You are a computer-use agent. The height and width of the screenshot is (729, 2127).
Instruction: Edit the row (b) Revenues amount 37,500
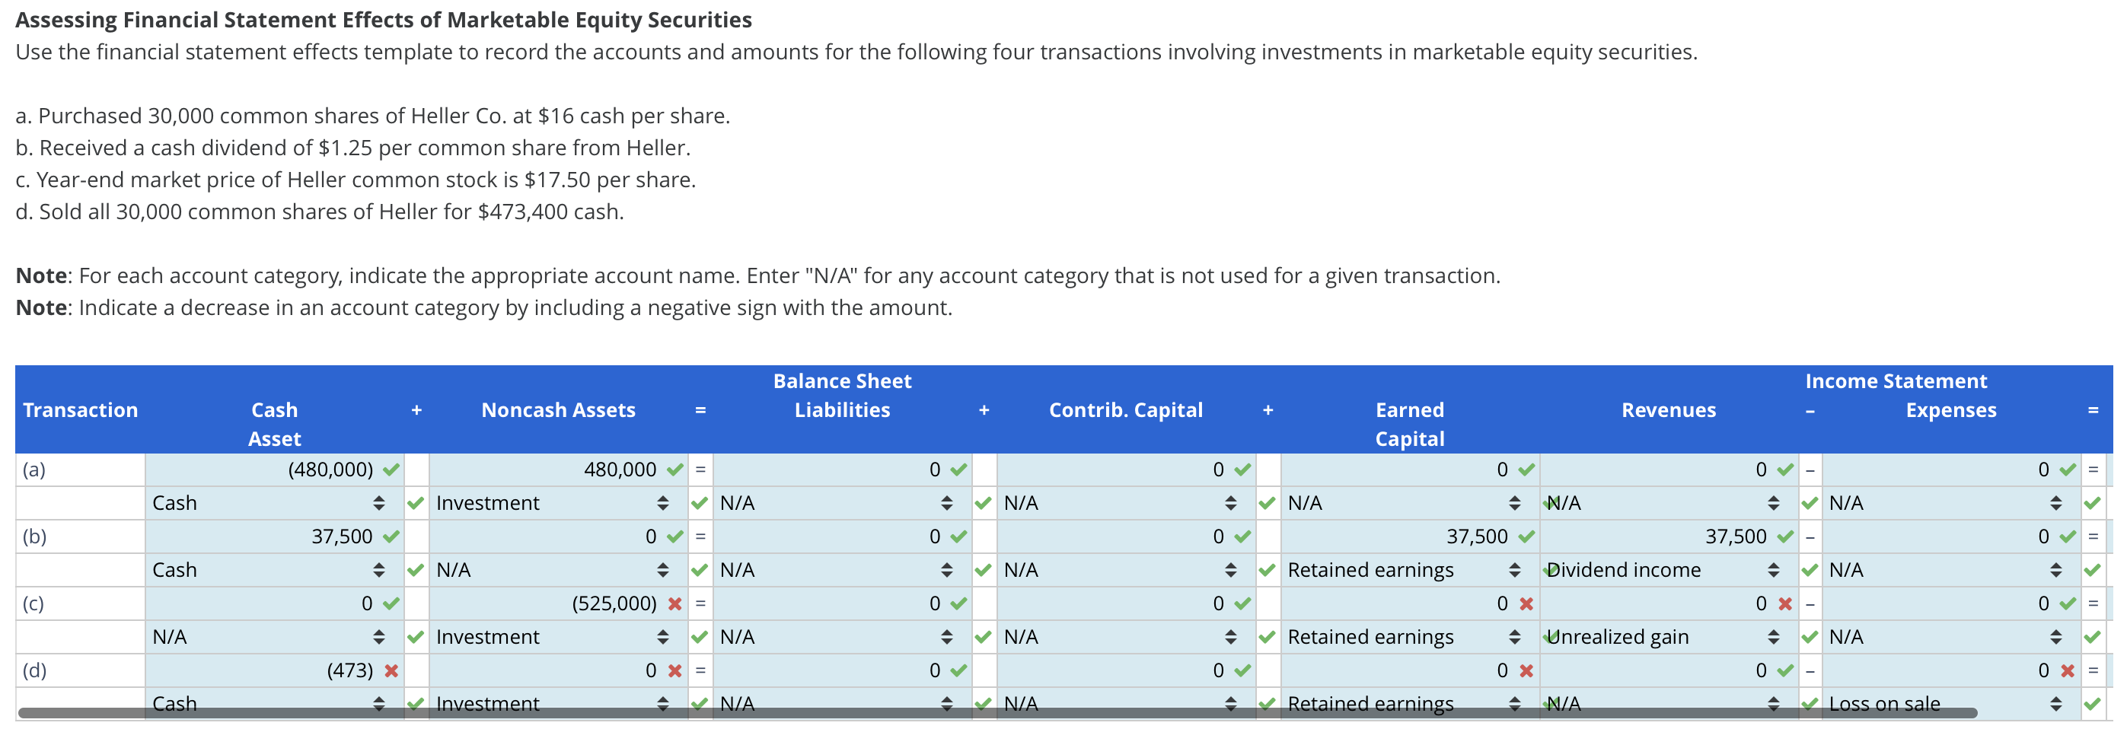(1669, 536)
